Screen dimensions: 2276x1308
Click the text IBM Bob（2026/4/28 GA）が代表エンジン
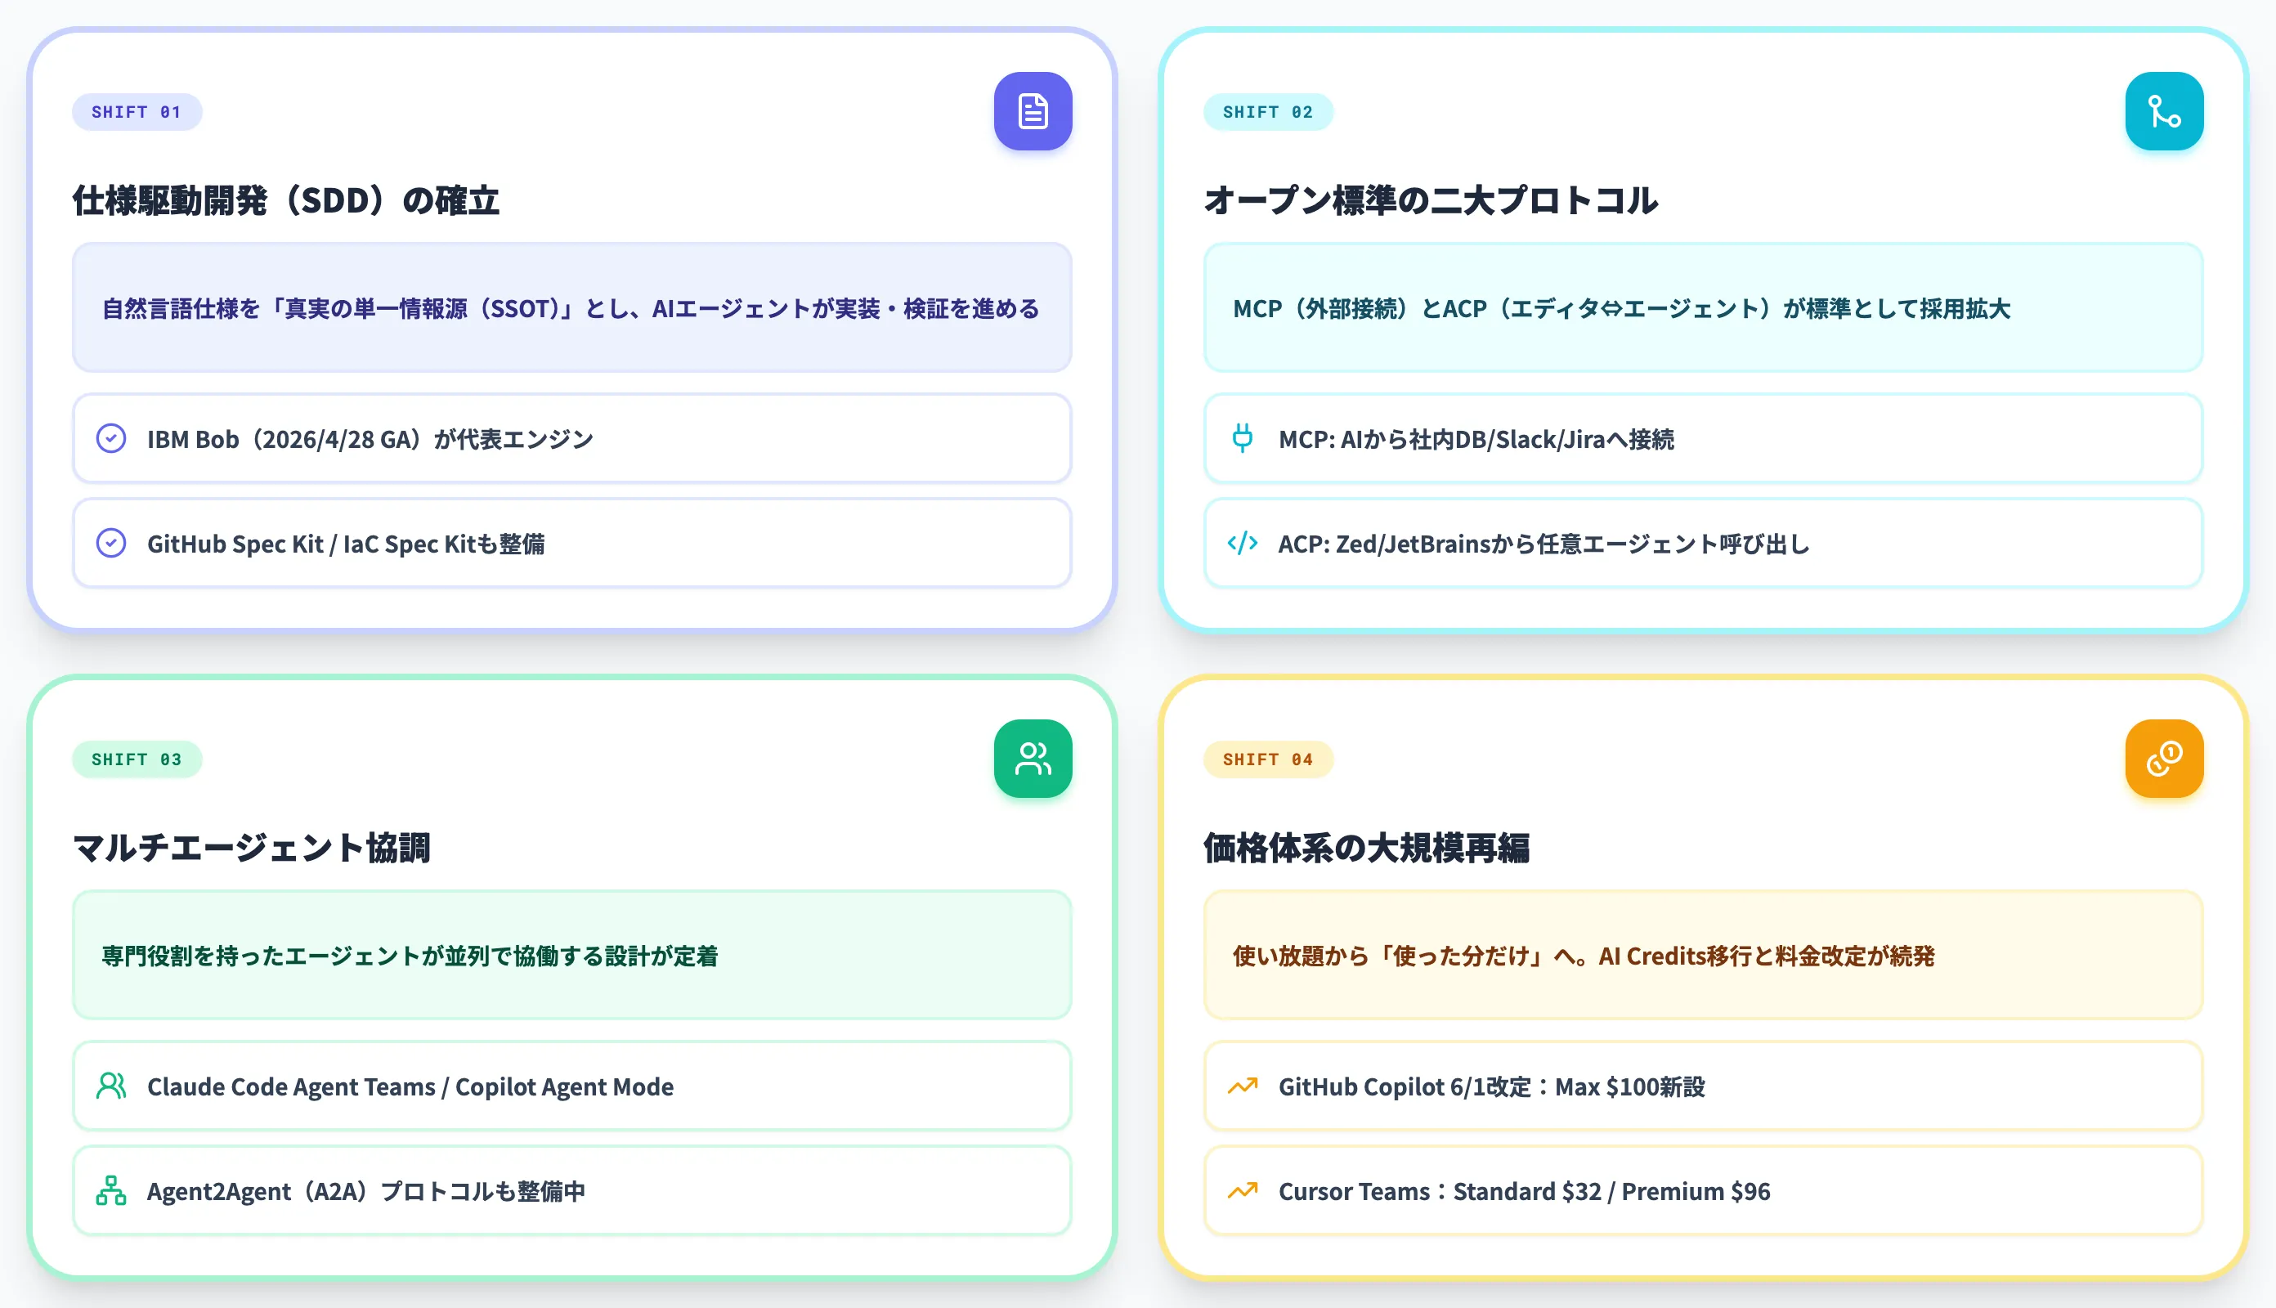click(x=370, y=438)
